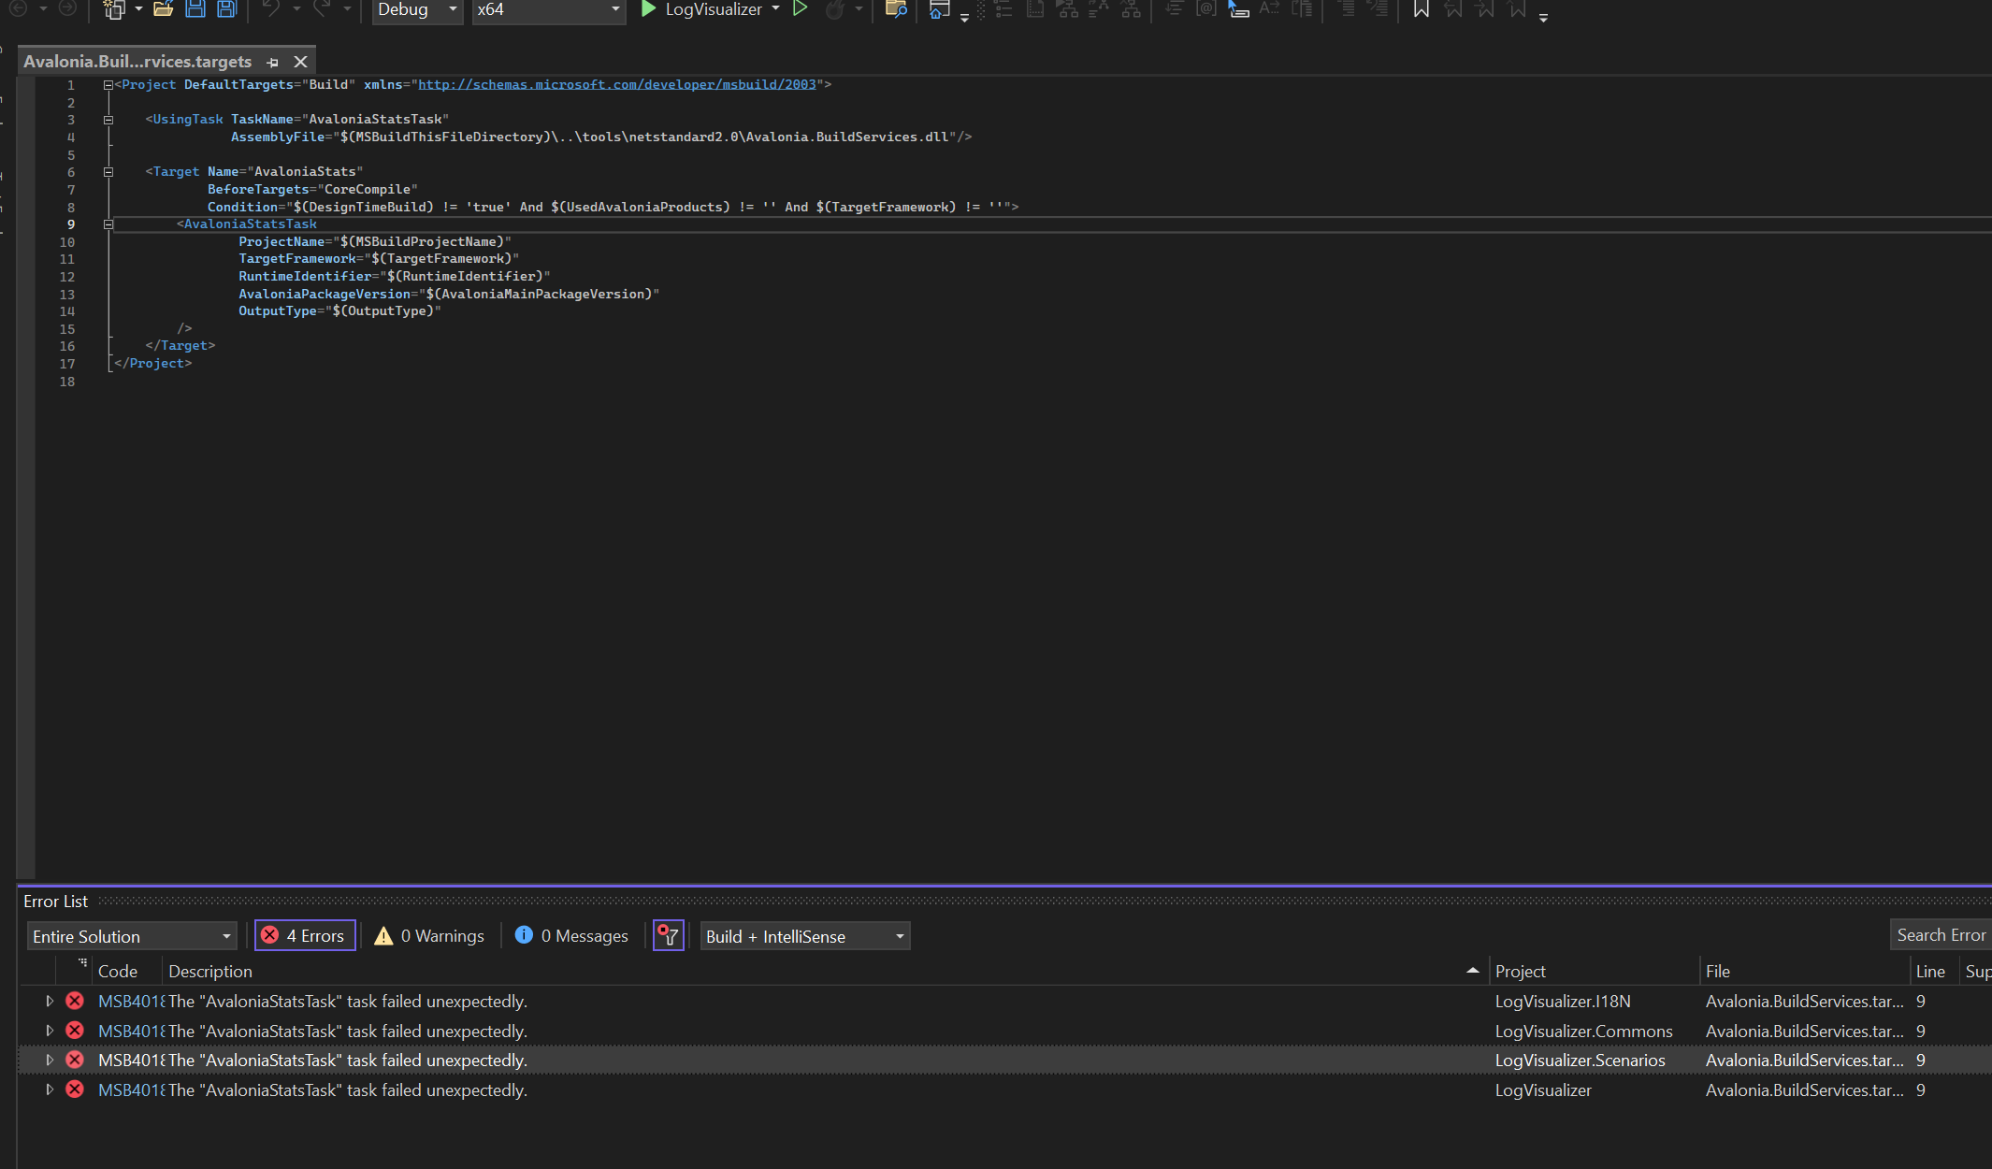Sort errors by clicking the Description column header
The width and height of the screenshot is (1992, 1169).
point(210,971)
